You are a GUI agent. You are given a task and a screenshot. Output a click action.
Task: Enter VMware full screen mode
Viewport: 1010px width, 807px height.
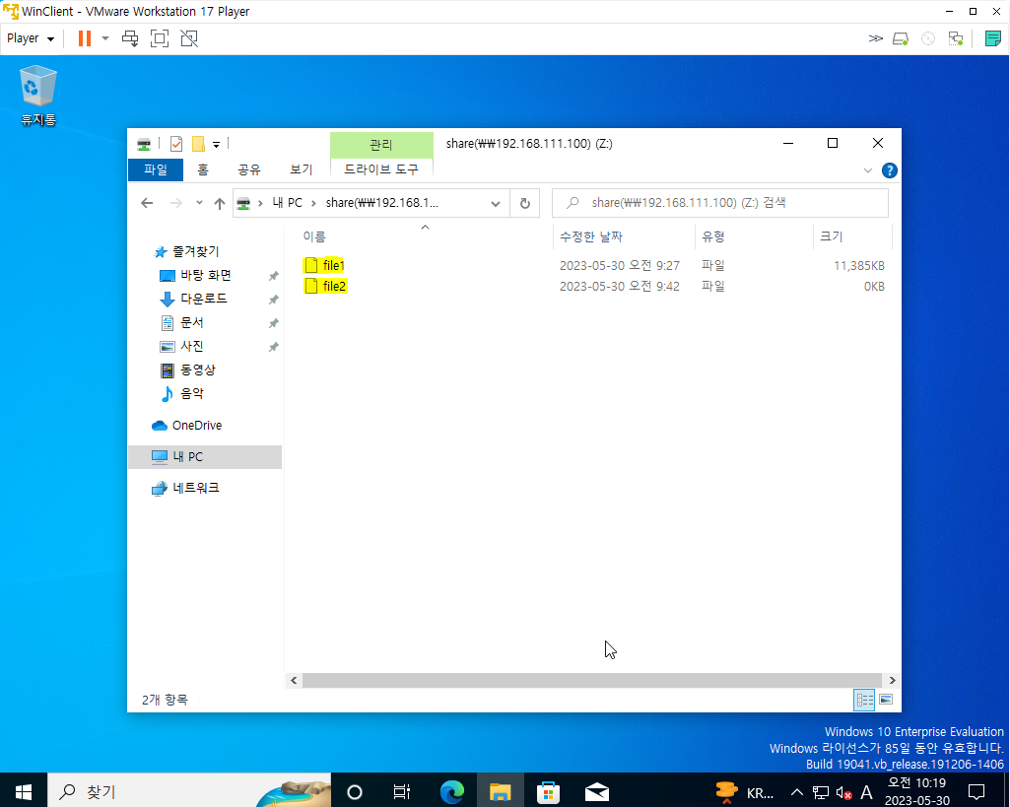point(159,38)
